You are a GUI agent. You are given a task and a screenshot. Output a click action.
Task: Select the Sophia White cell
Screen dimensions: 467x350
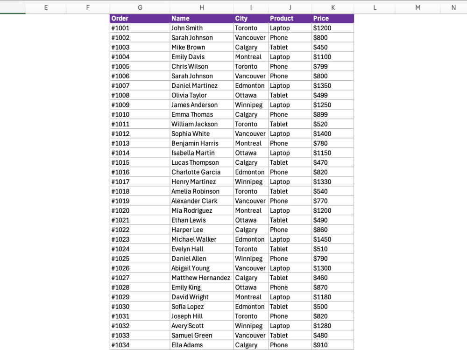point(202,133)
